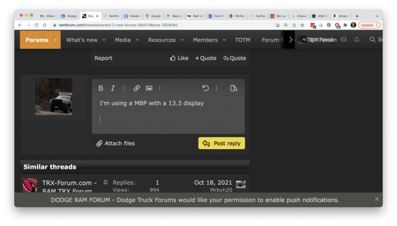397x226 pixels.
Task: Open the cardinal avatar of the TRX thread
Action: [x=30, y=185]
